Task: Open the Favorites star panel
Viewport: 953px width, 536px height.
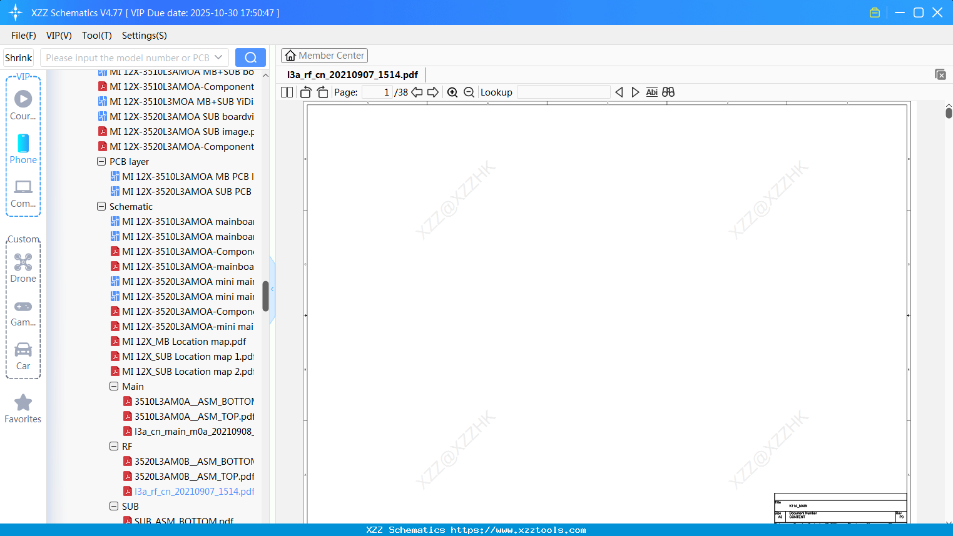Action: point(23,403)
